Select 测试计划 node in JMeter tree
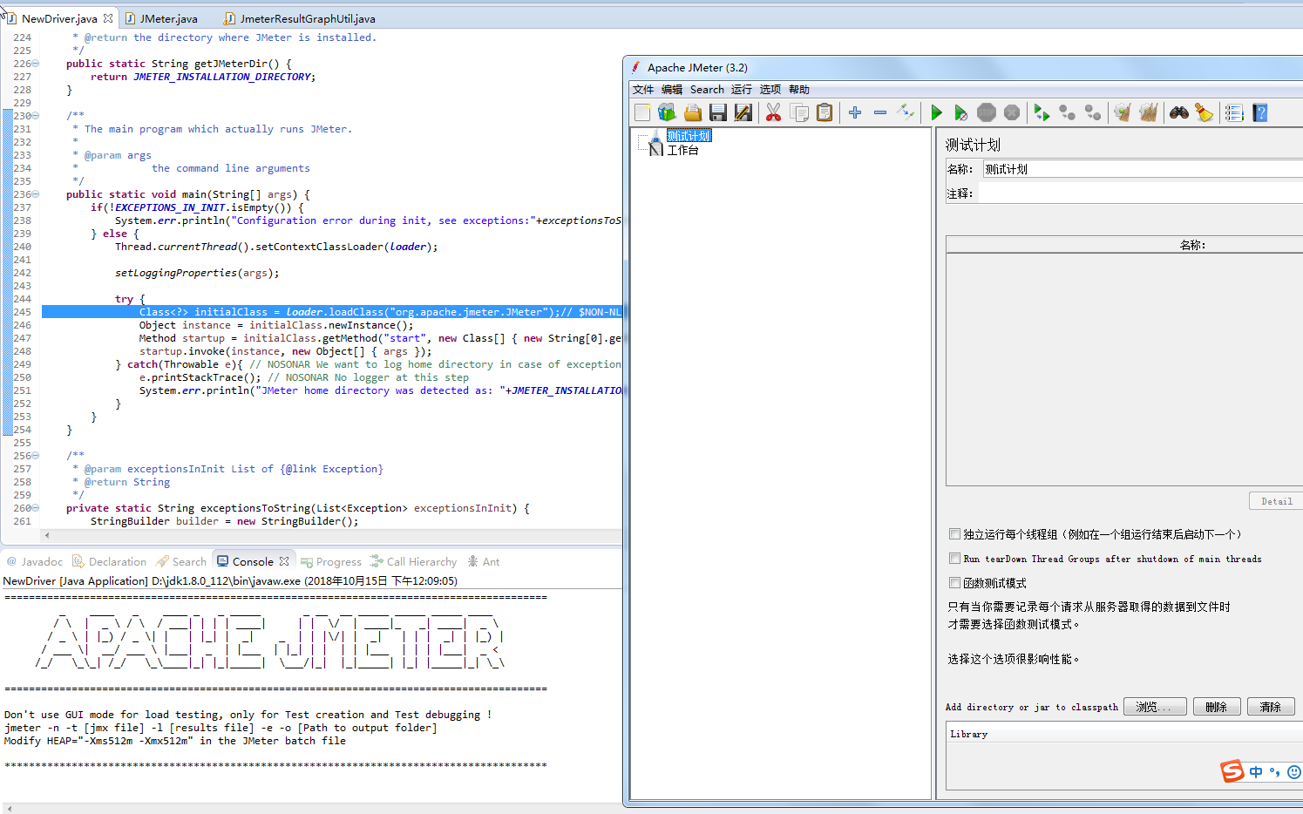This screenshot has height=814, width=1303. [689, 136]
